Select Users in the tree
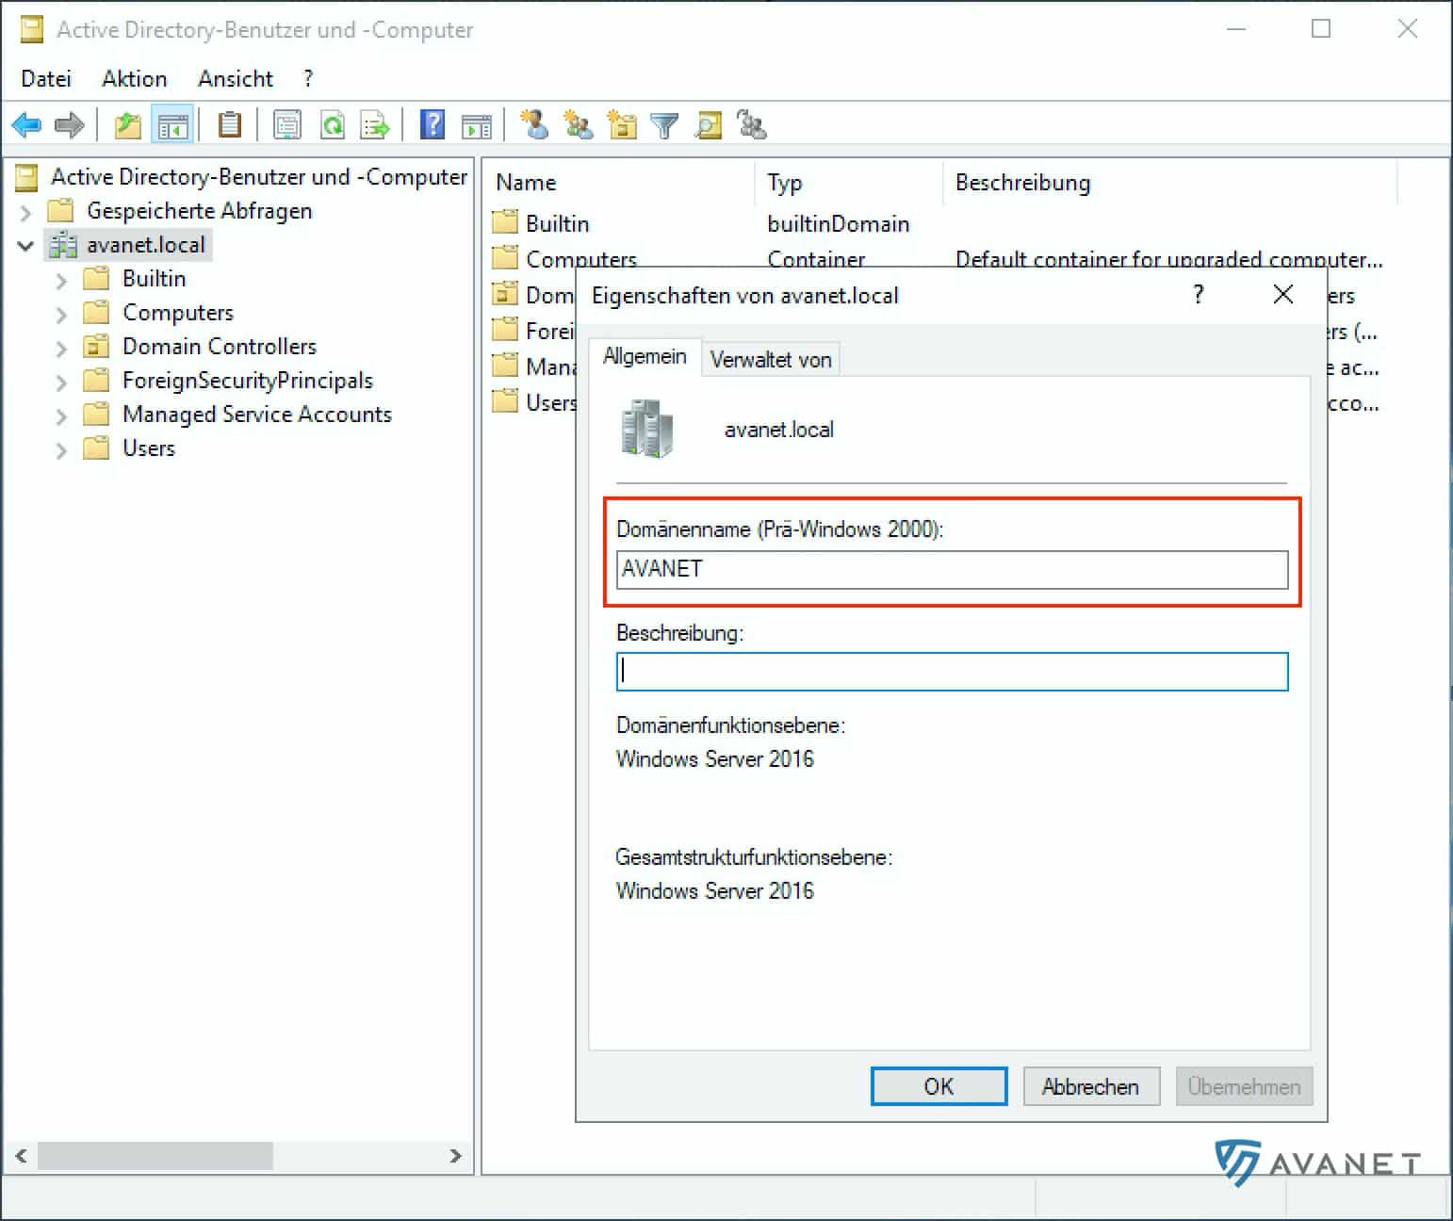This screenshot has width=1453, height=1221. 149,448
